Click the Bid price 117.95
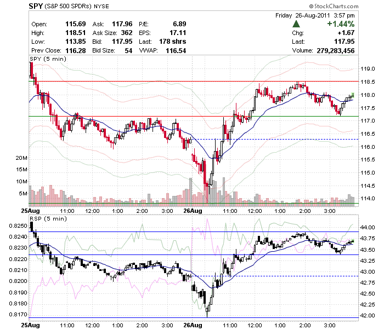The image size is (384, 330). coord(122,42)
